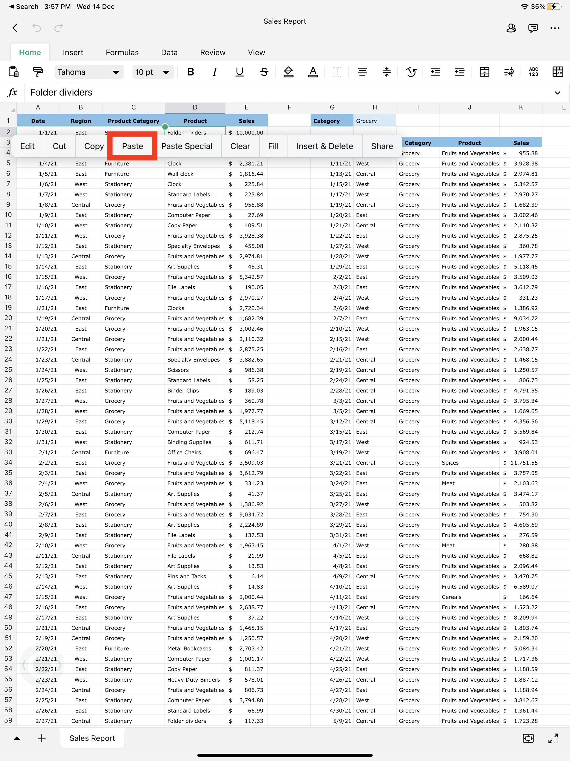Viewport: 570px width, 761px height.
Task: Open the Tahoma font dropdown
Action: click(x=89, y=72)
